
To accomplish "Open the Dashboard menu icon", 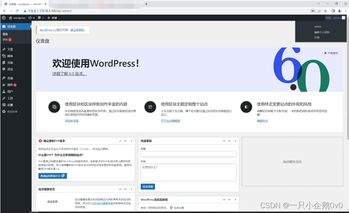I will tap(4, 27).
